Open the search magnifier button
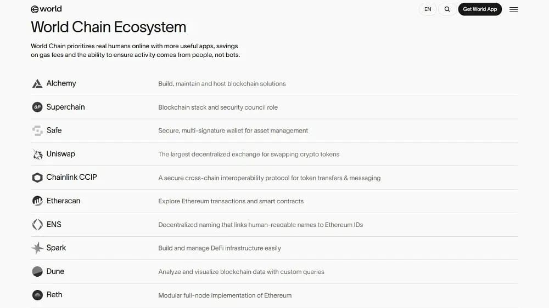 pos(447,9)
